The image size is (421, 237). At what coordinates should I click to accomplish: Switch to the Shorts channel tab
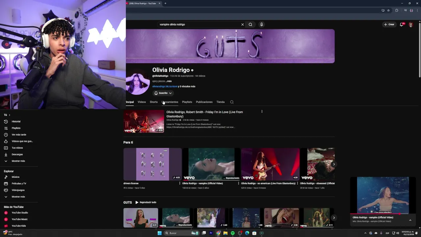(154, 102)
